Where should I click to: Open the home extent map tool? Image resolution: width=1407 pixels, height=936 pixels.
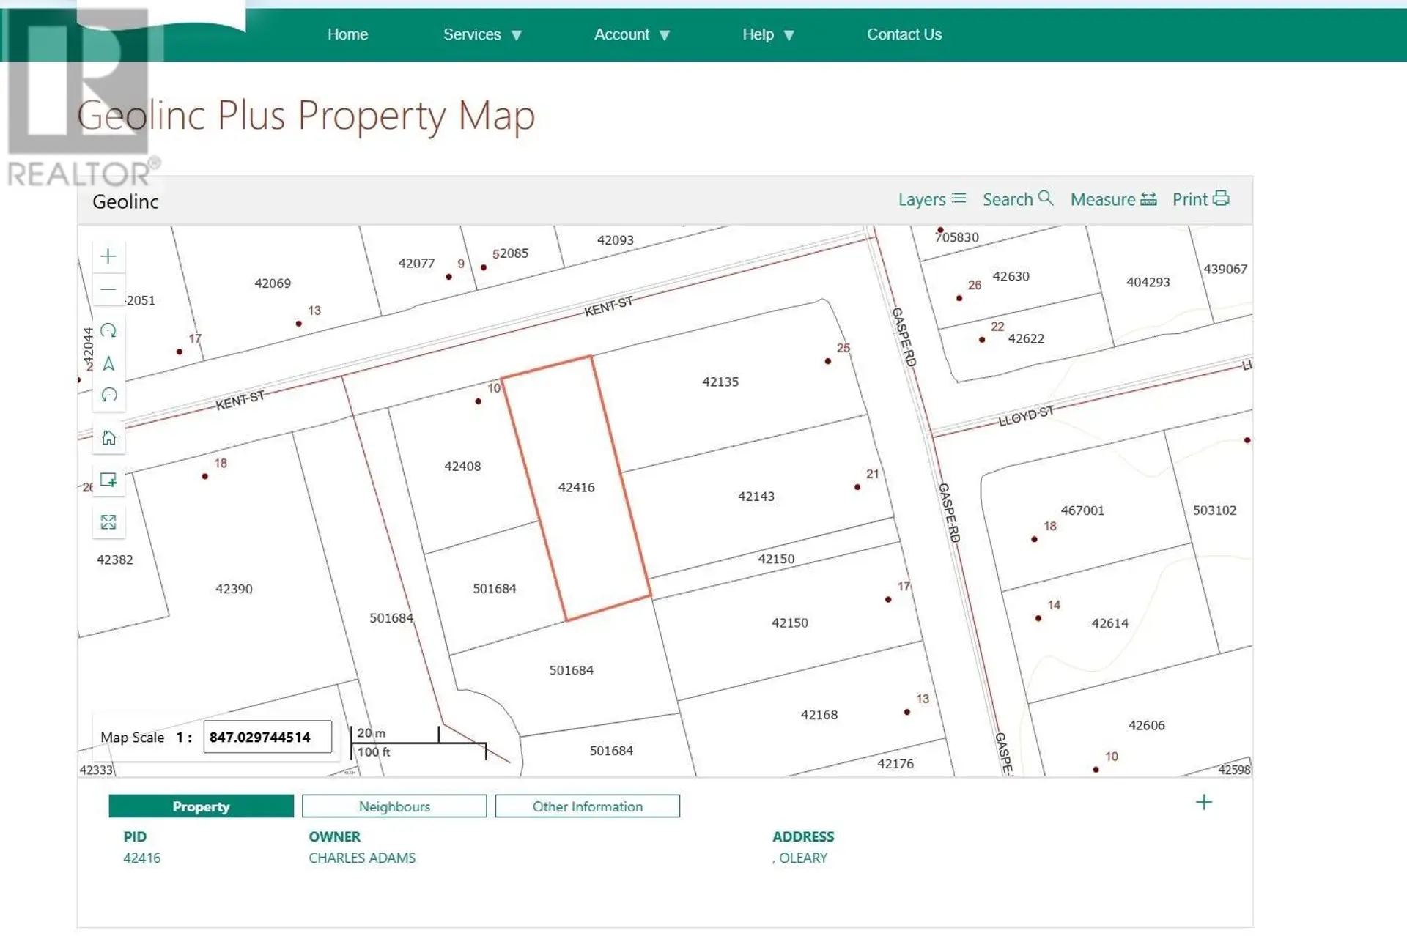pos(108,437)
